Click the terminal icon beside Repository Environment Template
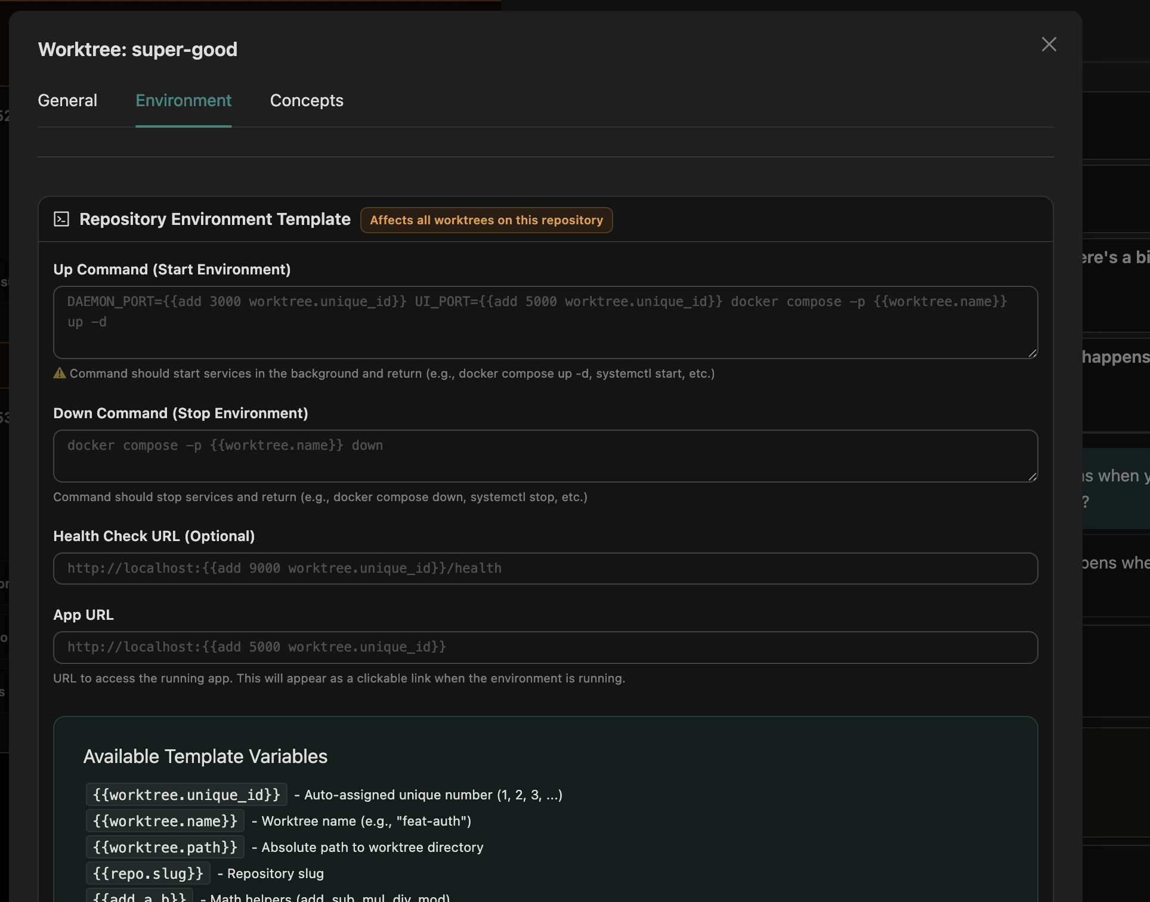The image size is (1150, 902). coord(61,219)
